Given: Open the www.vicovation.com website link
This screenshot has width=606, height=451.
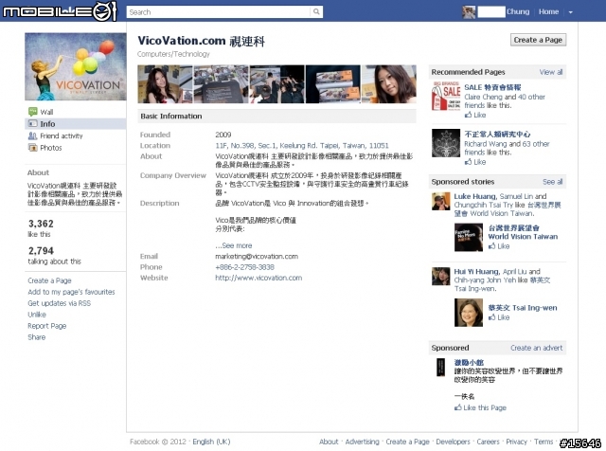Looking at the screenshot, I should (258, 278).
